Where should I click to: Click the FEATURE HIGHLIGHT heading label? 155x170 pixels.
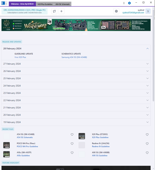(x=11, y=163)
